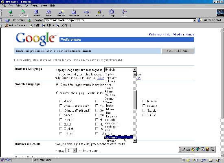Image resolution: width=224 pixels, height=163 pixels.
Task: Open the results per page dropdown
Action: click(x=75, y=150)
